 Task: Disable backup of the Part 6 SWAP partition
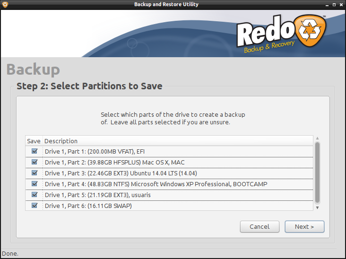point(34,206)
